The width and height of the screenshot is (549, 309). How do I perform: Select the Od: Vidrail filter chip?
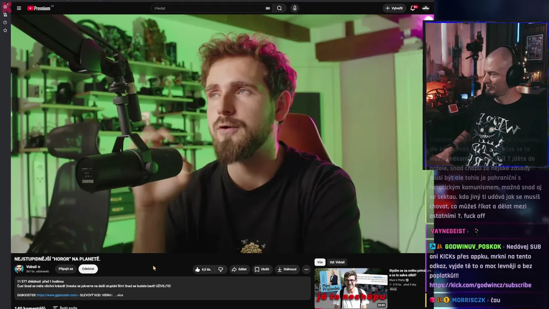337,262
